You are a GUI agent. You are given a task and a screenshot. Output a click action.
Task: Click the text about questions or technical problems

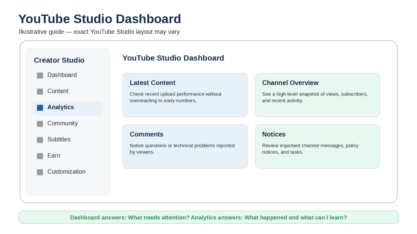[182, 149]
